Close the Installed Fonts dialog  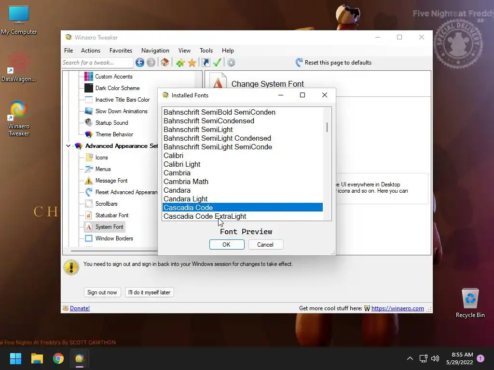coord(325,95)
